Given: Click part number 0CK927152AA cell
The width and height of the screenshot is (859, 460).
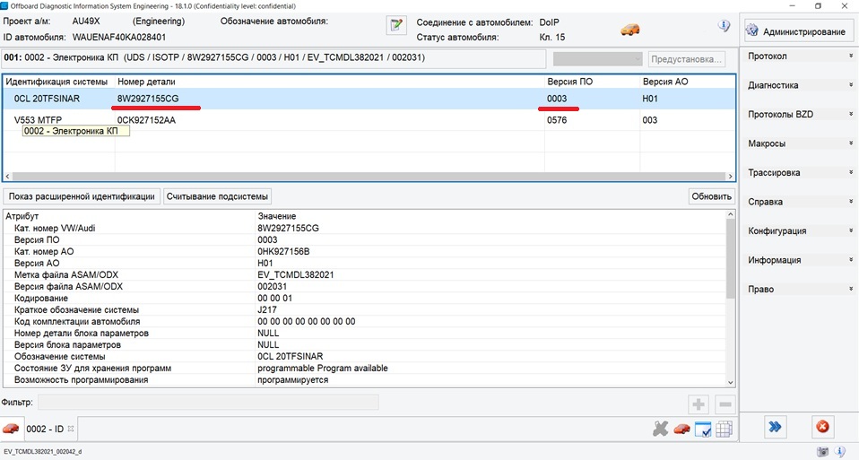Looking at the screenshot, I should [146, 120].
